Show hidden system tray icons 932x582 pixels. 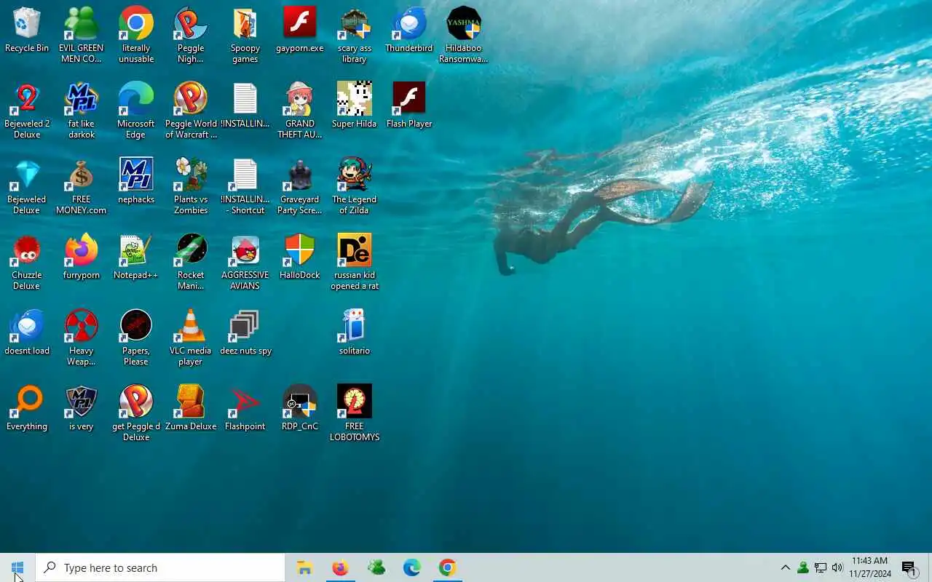(x=785, y=567)
